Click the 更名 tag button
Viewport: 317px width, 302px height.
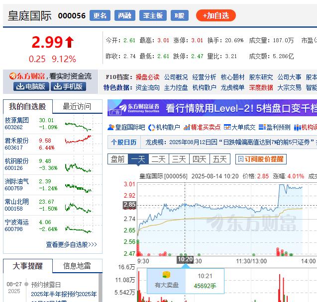click(x=100, y=15)
